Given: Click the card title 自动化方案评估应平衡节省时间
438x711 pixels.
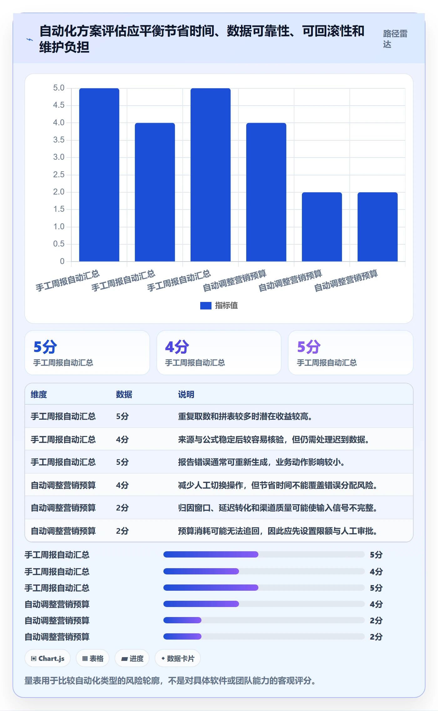Looking at the screenshot, I should click(202, 39).
